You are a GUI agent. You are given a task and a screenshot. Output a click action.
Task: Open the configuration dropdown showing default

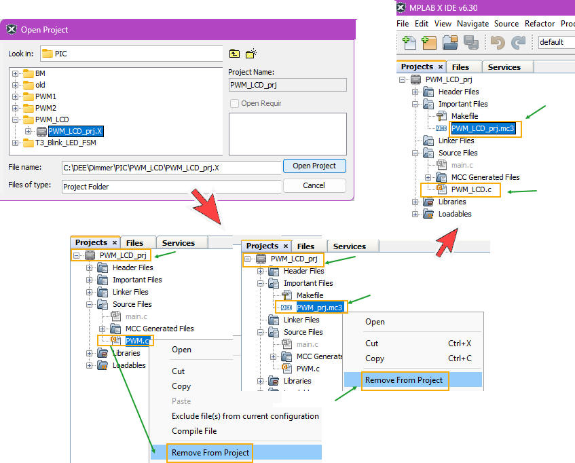coord(555,42)
